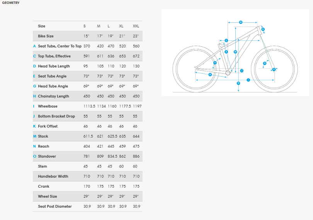This screenshot has height=220, width=313.
Task: Click the Handlebar Width row label
Action: (53, 176)
